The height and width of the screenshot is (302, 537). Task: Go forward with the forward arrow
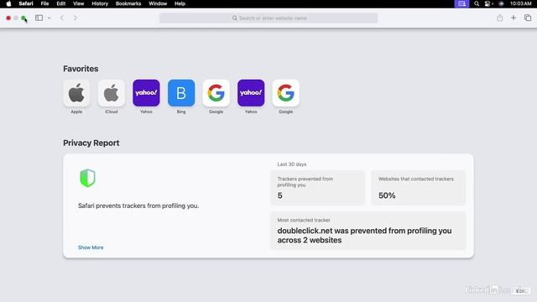75,18
